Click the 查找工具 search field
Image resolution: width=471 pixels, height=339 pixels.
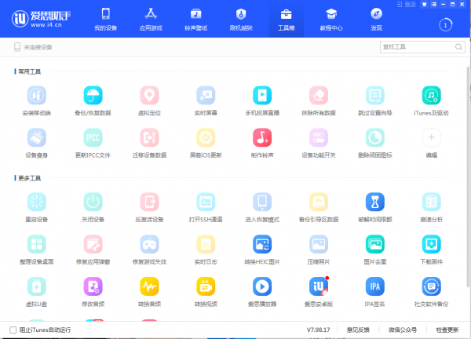coord(417,47)
